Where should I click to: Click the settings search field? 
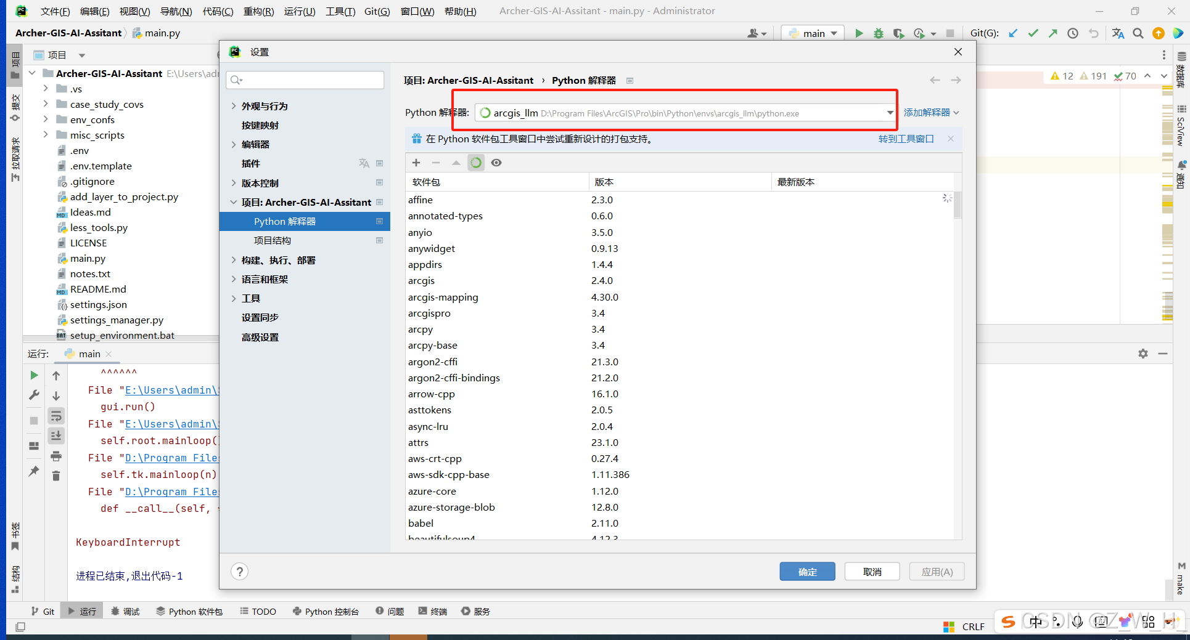click(x=305, y=79)
